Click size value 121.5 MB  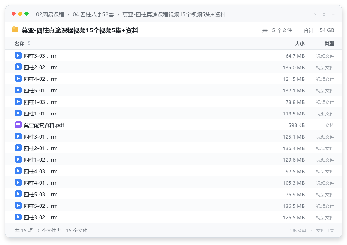click(x=294, y=79)
